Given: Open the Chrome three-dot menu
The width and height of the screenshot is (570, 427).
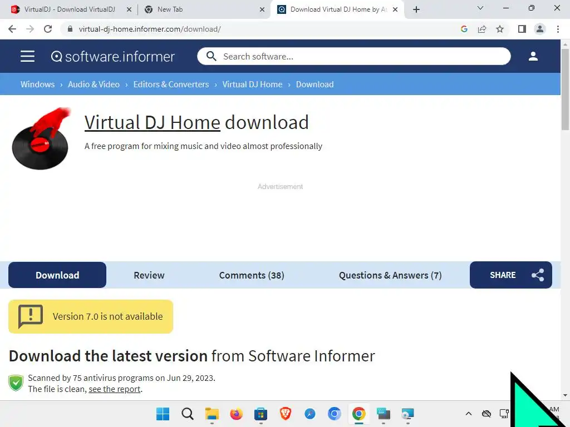Looking at the screenshot, I should point(558,29).
